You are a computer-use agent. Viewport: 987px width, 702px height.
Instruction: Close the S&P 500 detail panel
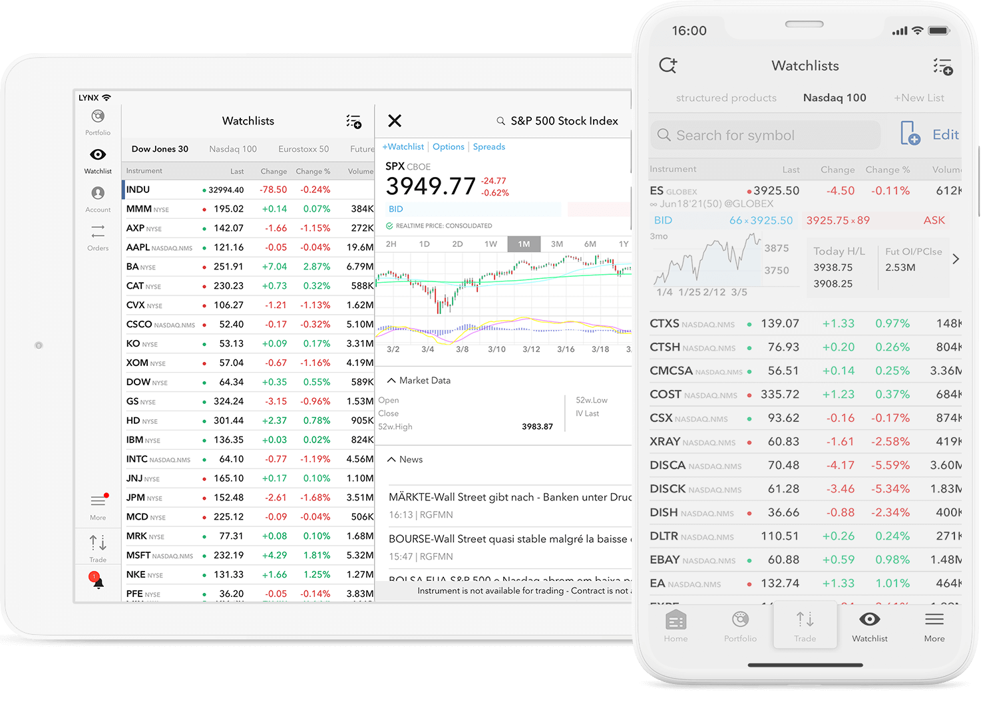[x=395, y=120]
